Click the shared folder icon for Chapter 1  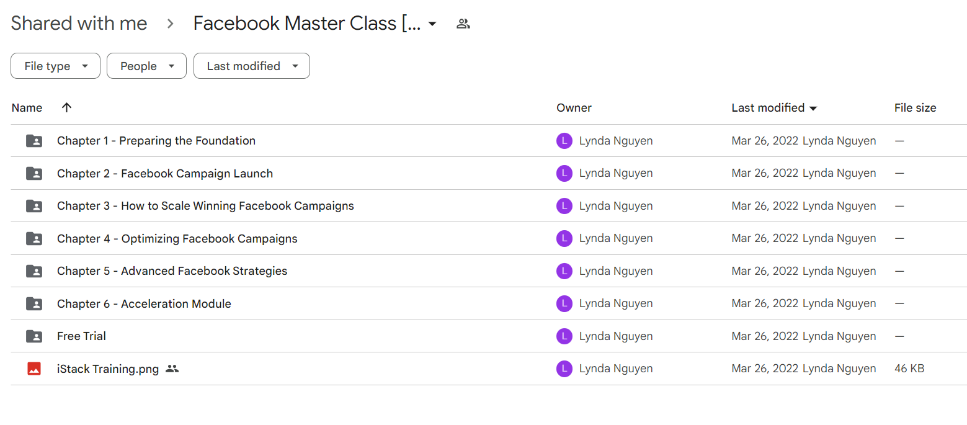click(34, 141)
